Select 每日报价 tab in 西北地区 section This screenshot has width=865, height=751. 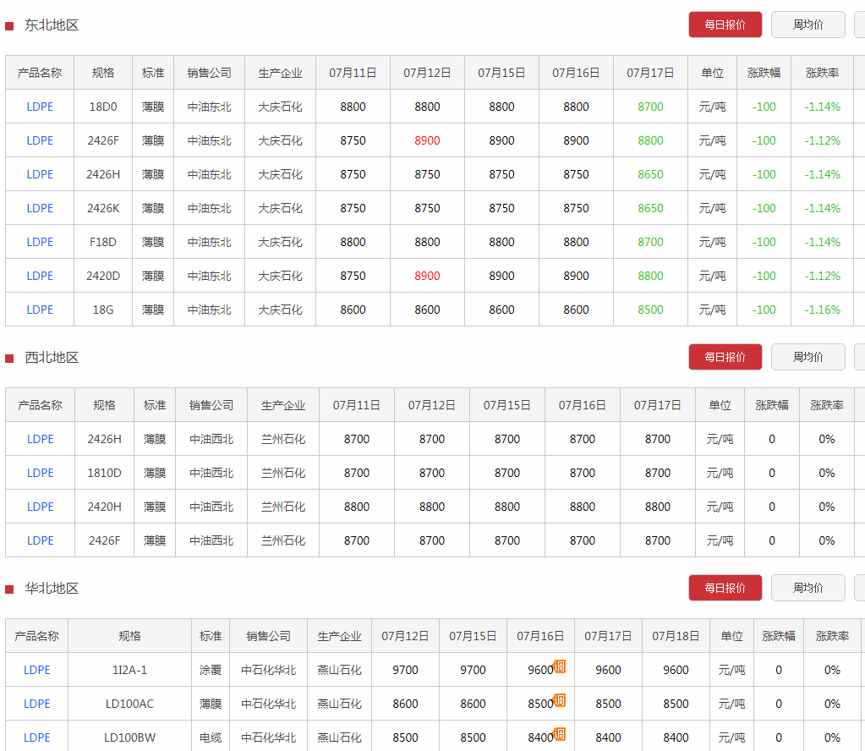pyautogui.click(x=725, y=357)
